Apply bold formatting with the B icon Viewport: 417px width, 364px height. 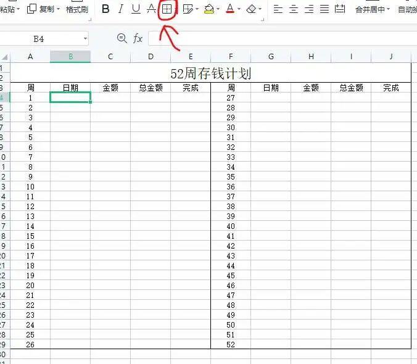pos(105,9)
